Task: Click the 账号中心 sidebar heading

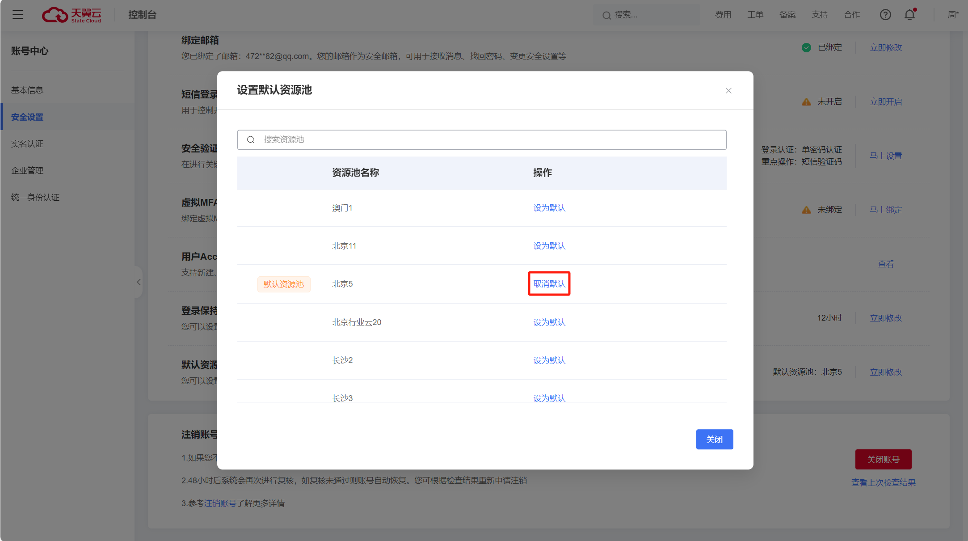Action: click(x=29, y=51)
